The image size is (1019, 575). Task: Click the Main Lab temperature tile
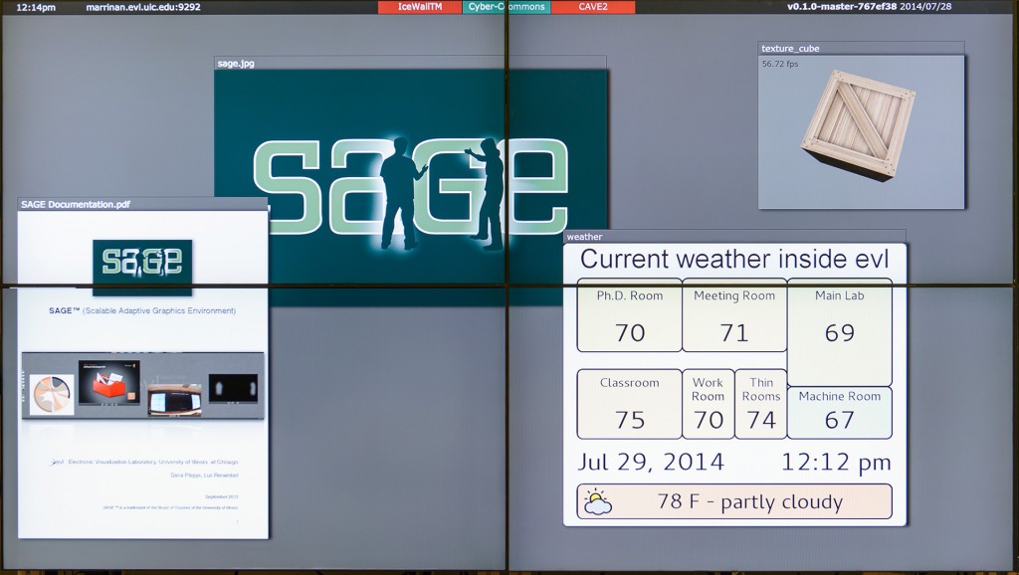tap(840, 332)
